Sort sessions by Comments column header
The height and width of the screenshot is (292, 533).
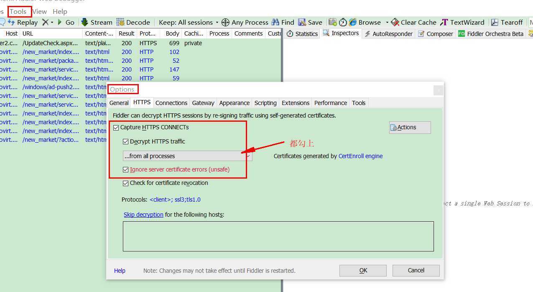(x=248, y=33)
